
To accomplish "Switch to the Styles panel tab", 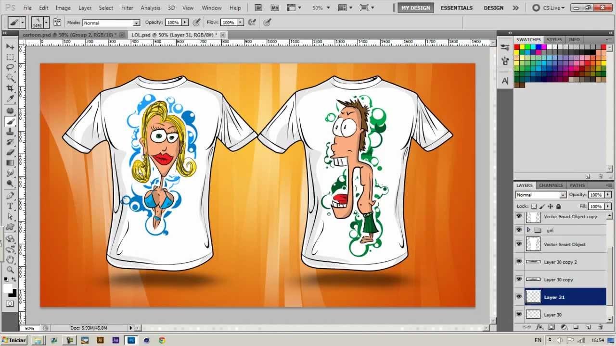I will coord(554,39).
